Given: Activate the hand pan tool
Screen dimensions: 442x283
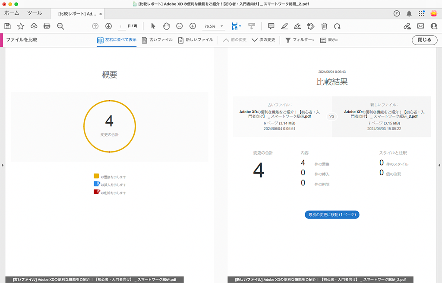Looking at the screenshot, I should pyautogui.click(x=166, y=26).
